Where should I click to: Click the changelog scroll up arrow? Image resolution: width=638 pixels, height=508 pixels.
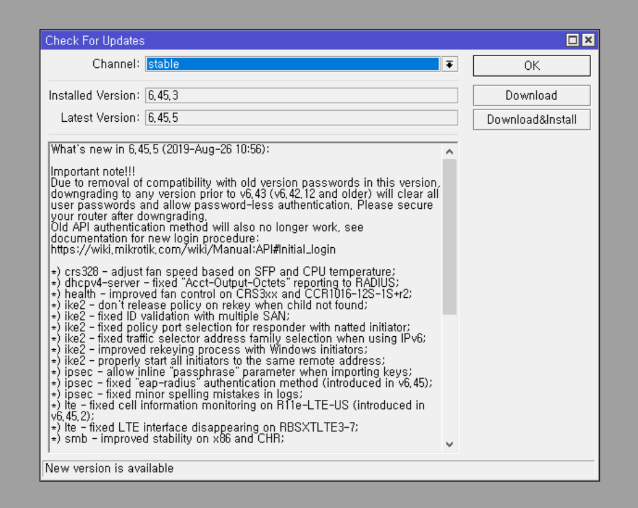point(449,152)
